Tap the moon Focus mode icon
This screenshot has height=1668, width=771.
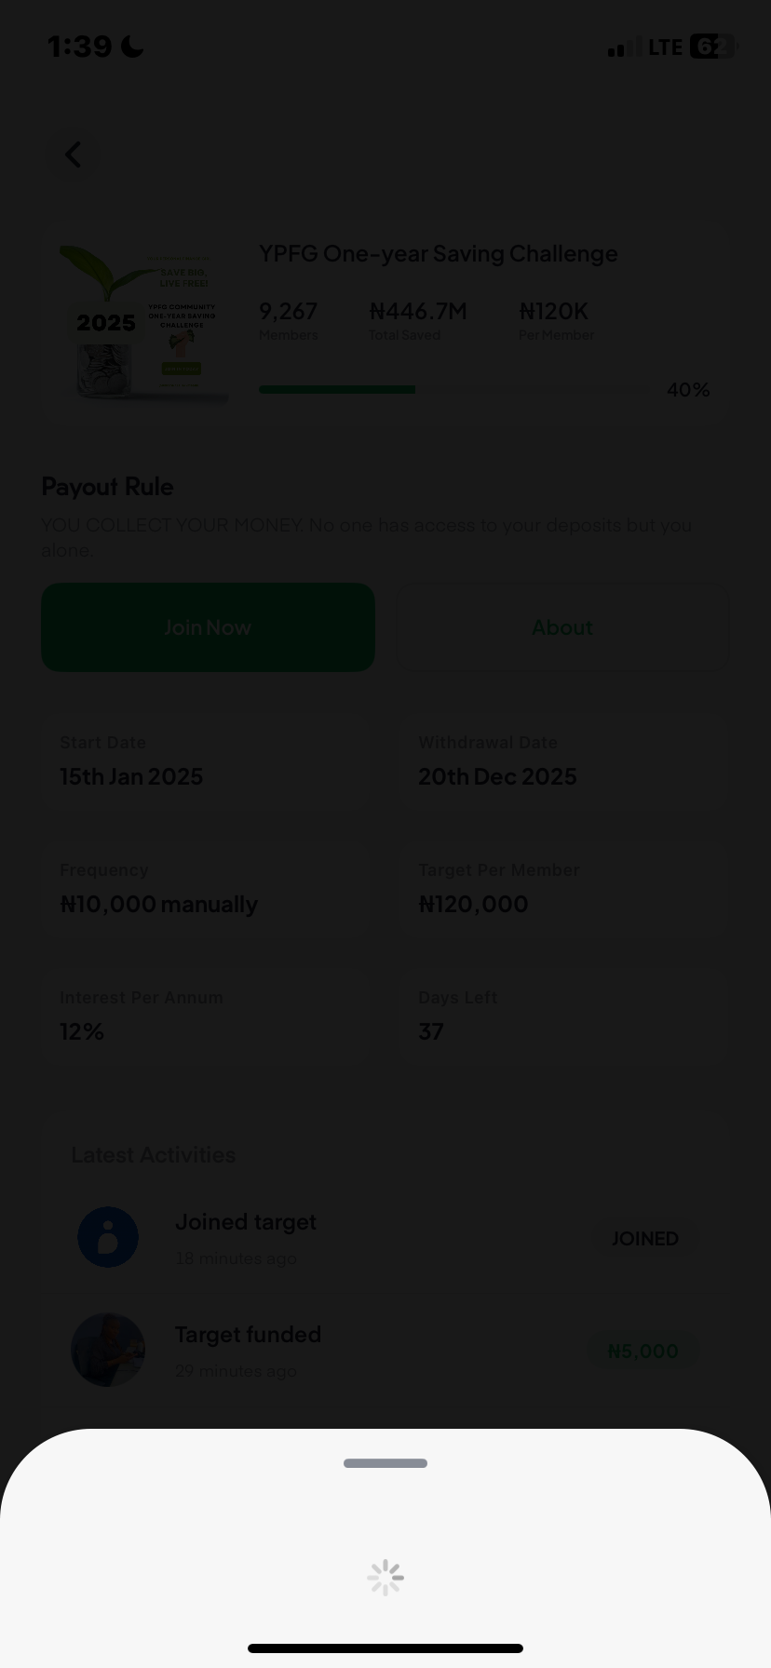(x=132, y=47)
